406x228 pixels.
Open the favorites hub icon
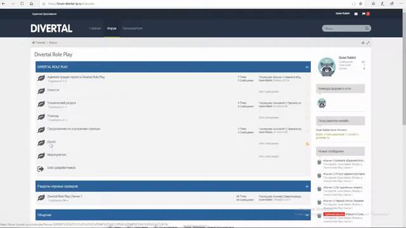(374, 4)
